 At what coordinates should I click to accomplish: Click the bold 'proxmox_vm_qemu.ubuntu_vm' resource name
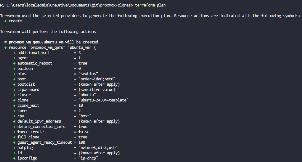point(36,42)
